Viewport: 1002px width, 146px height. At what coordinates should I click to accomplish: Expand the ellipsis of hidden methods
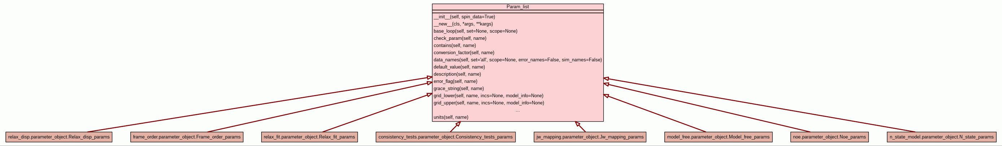(517, 110)
